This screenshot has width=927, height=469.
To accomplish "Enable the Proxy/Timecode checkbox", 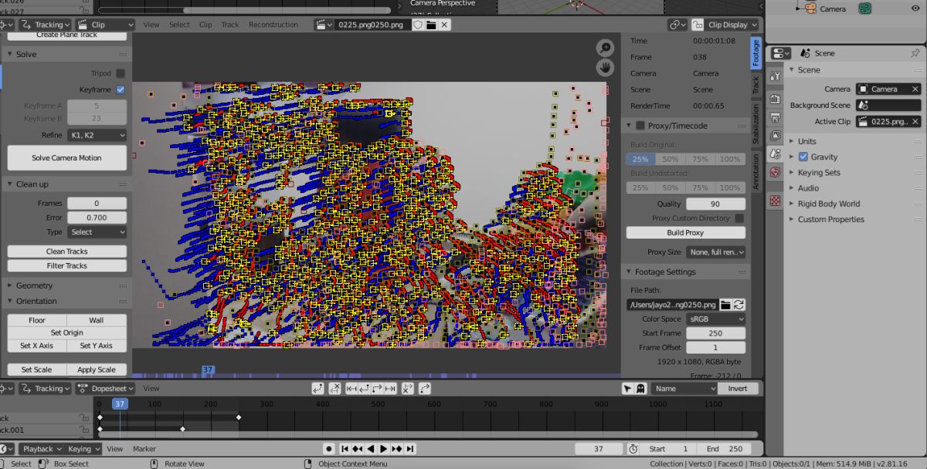I will pyautogui.click(x=640, y=126).
